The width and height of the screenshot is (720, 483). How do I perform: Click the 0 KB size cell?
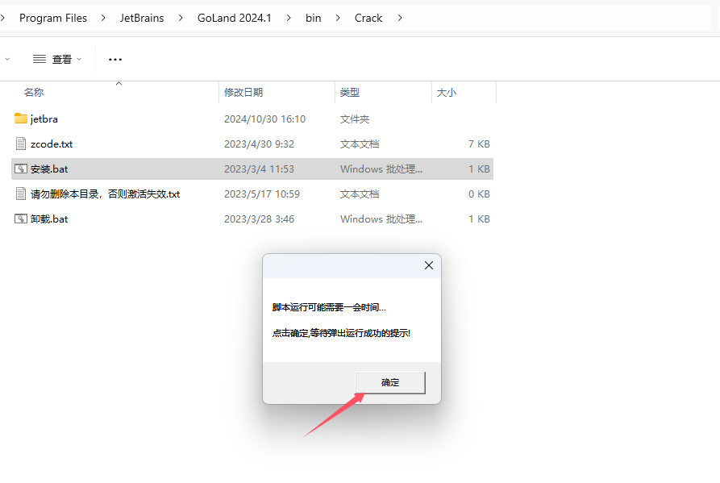479,194
